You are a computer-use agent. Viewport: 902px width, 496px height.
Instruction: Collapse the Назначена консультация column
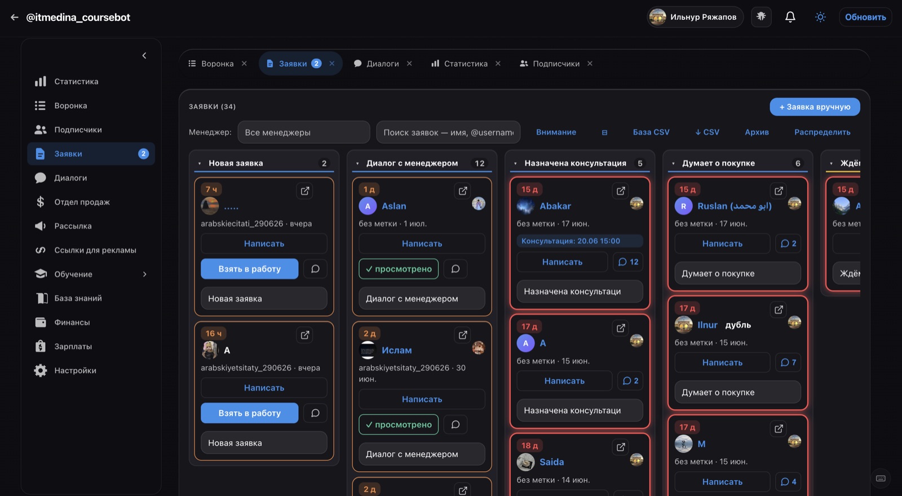(x=515, y=163)
